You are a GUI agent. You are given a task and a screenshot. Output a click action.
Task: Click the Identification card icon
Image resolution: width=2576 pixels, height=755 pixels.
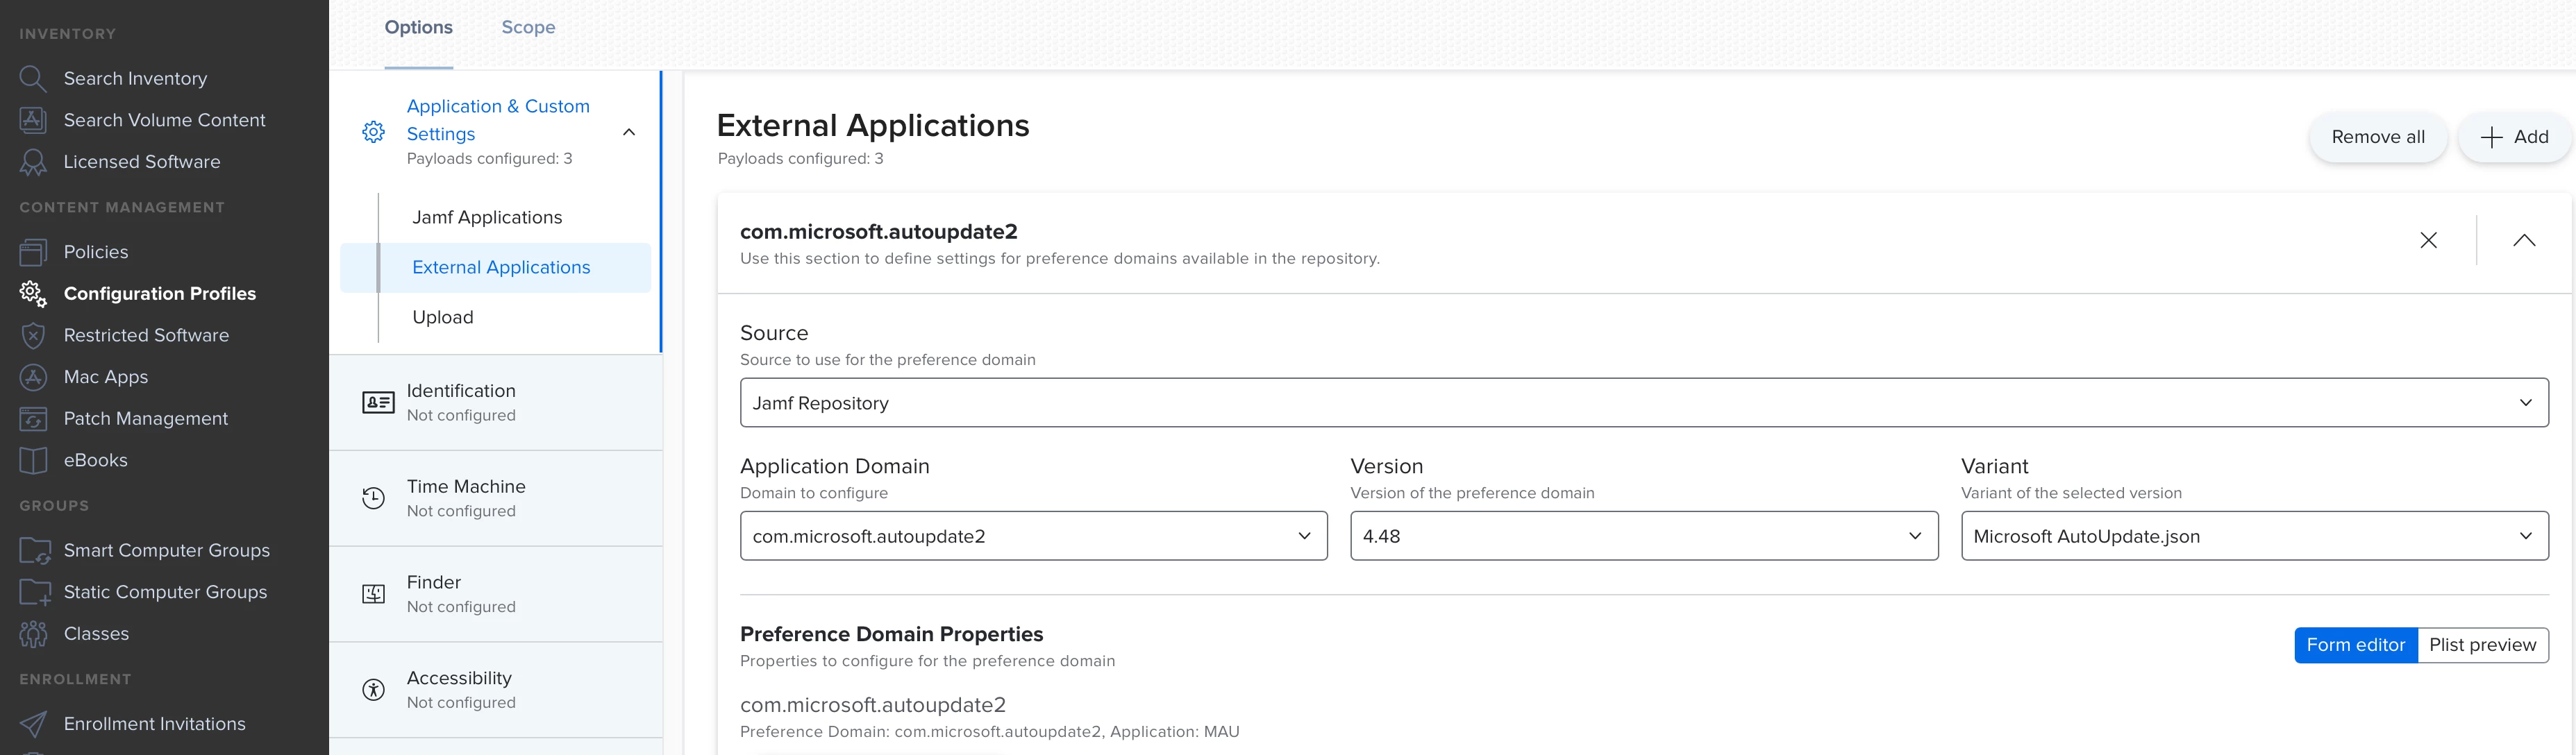(x=377, y=402)
